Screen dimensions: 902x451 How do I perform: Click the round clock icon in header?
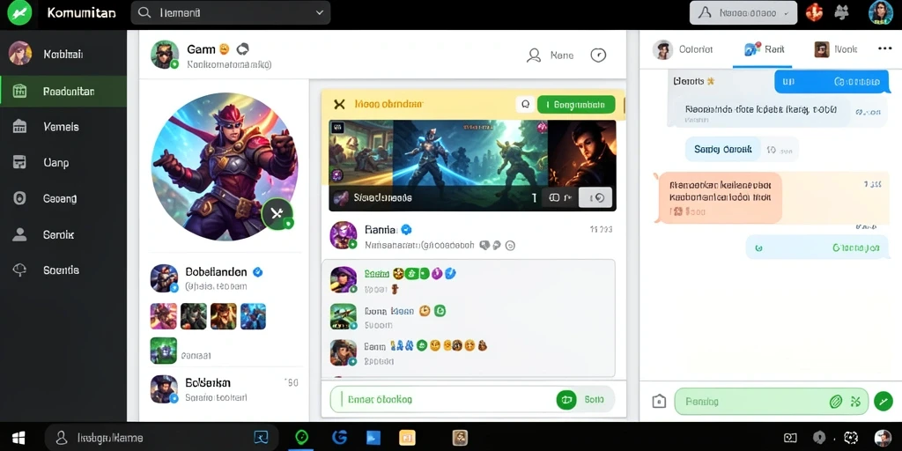(598, 55)
